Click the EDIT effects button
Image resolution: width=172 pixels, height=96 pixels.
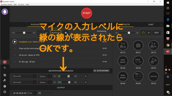click(157, 33)
